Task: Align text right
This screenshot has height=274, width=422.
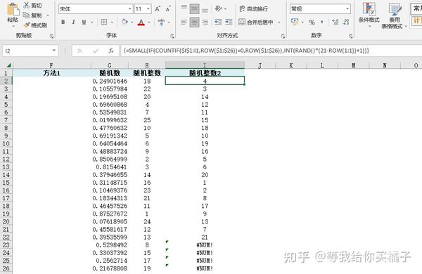Action: (x=205, y=22)
